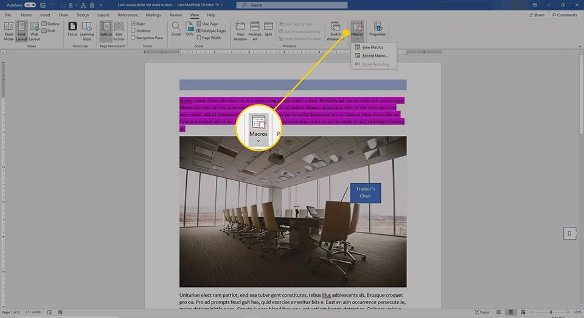The width and height of the screenshot is (584, 318).
Task: Enable Gridlines checkbox
Action: [x=133, y=31]
